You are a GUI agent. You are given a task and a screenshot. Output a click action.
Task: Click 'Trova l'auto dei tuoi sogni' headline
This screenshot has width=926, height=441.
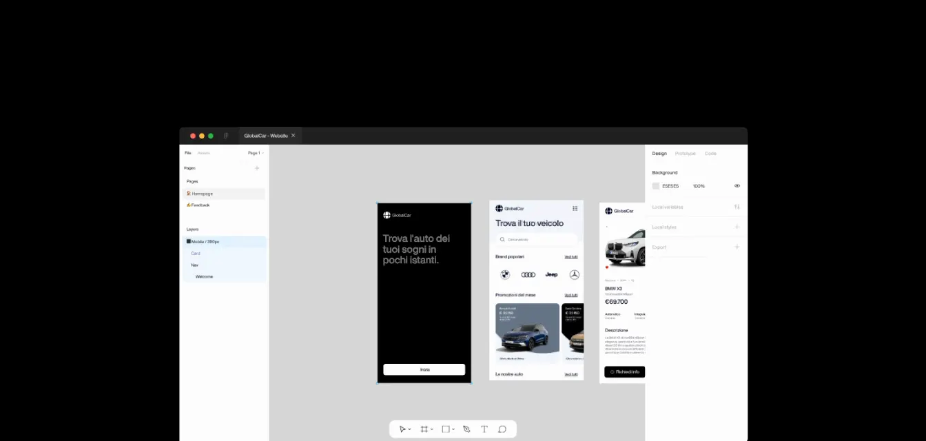(x=416, y=249)
